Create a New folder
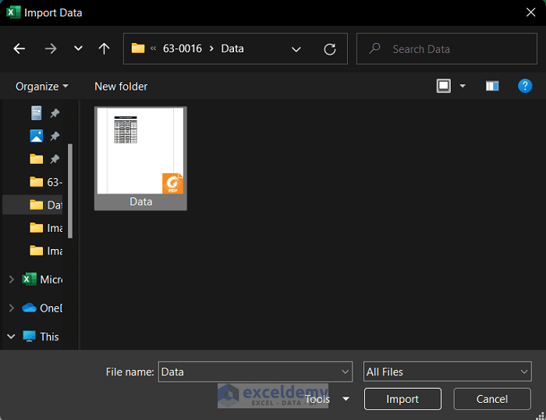The image size is (546, 420). pos(121,86)
